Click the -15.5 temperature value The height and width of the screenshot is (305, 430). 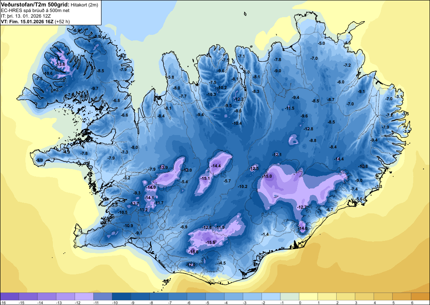[211, 243]
